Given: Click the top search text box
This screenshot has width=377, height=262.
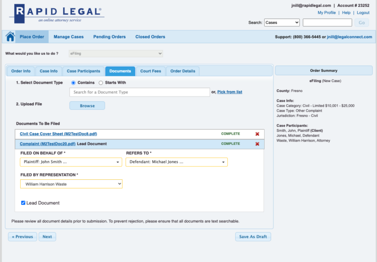Looking at the screenshot, I should tap(327, 23).
